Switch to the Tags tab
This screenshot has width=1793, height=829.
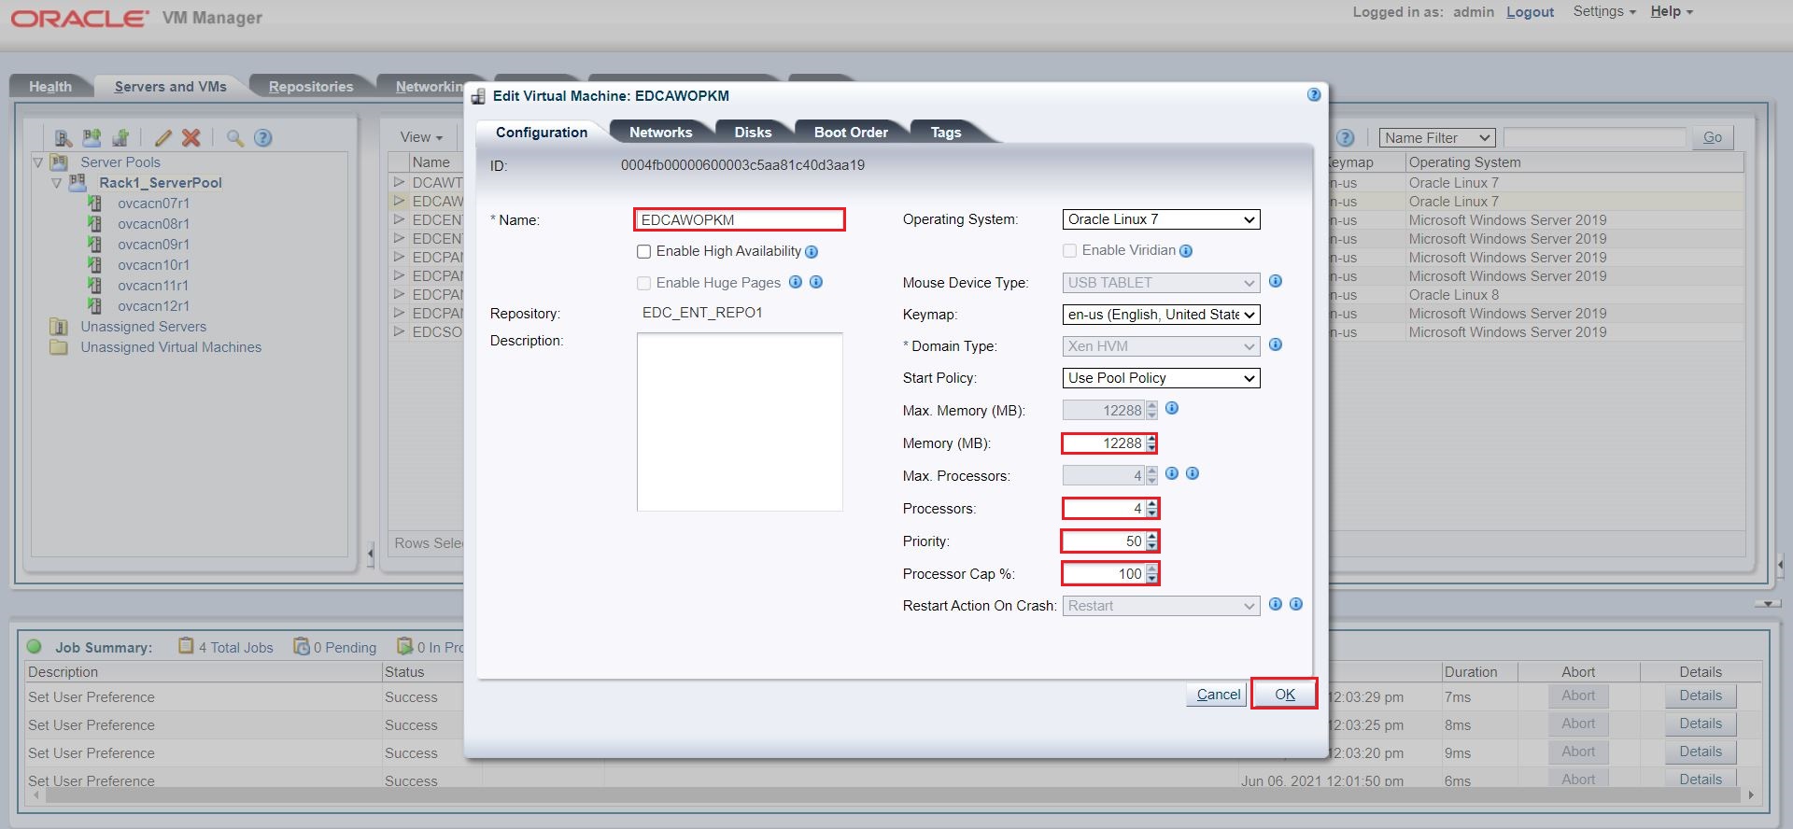coord(946,132)
